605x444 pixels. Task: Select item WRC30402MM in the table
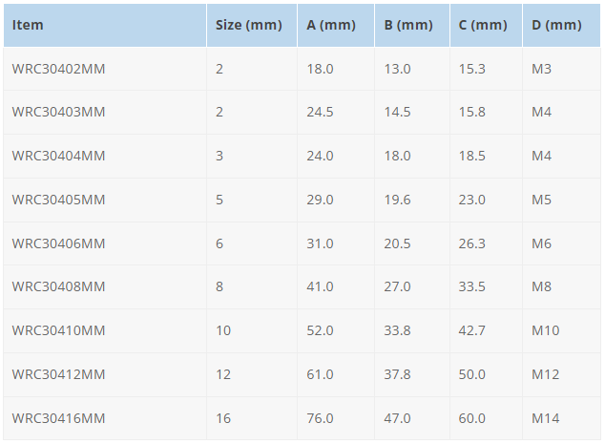pos(58,69)
